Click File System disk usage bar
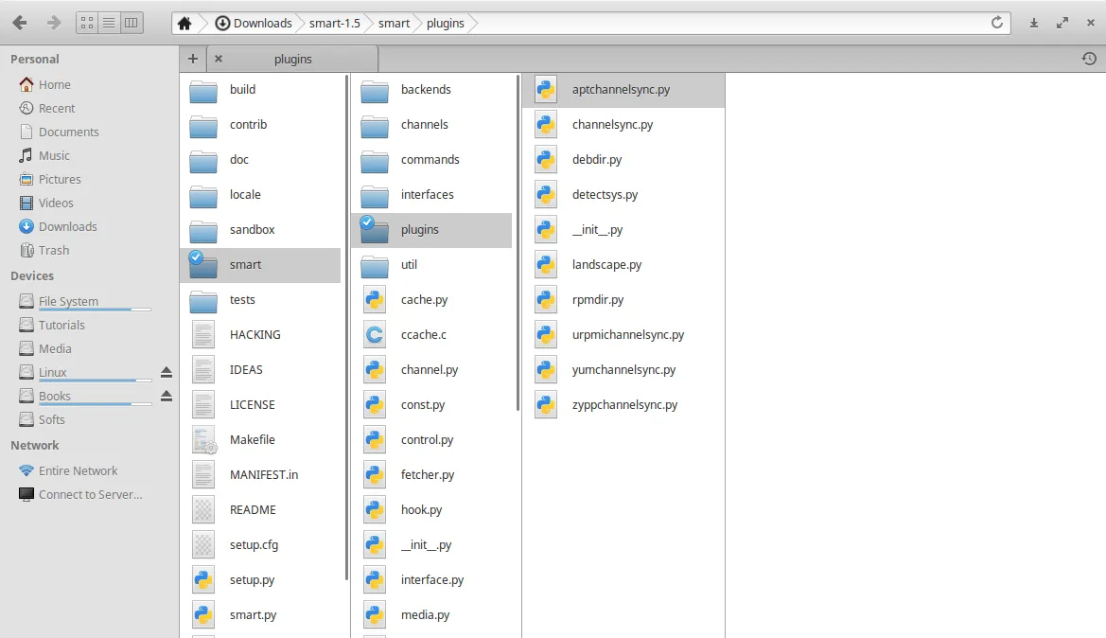Viewport: 1106px width, 638px height. click(95, 310)
